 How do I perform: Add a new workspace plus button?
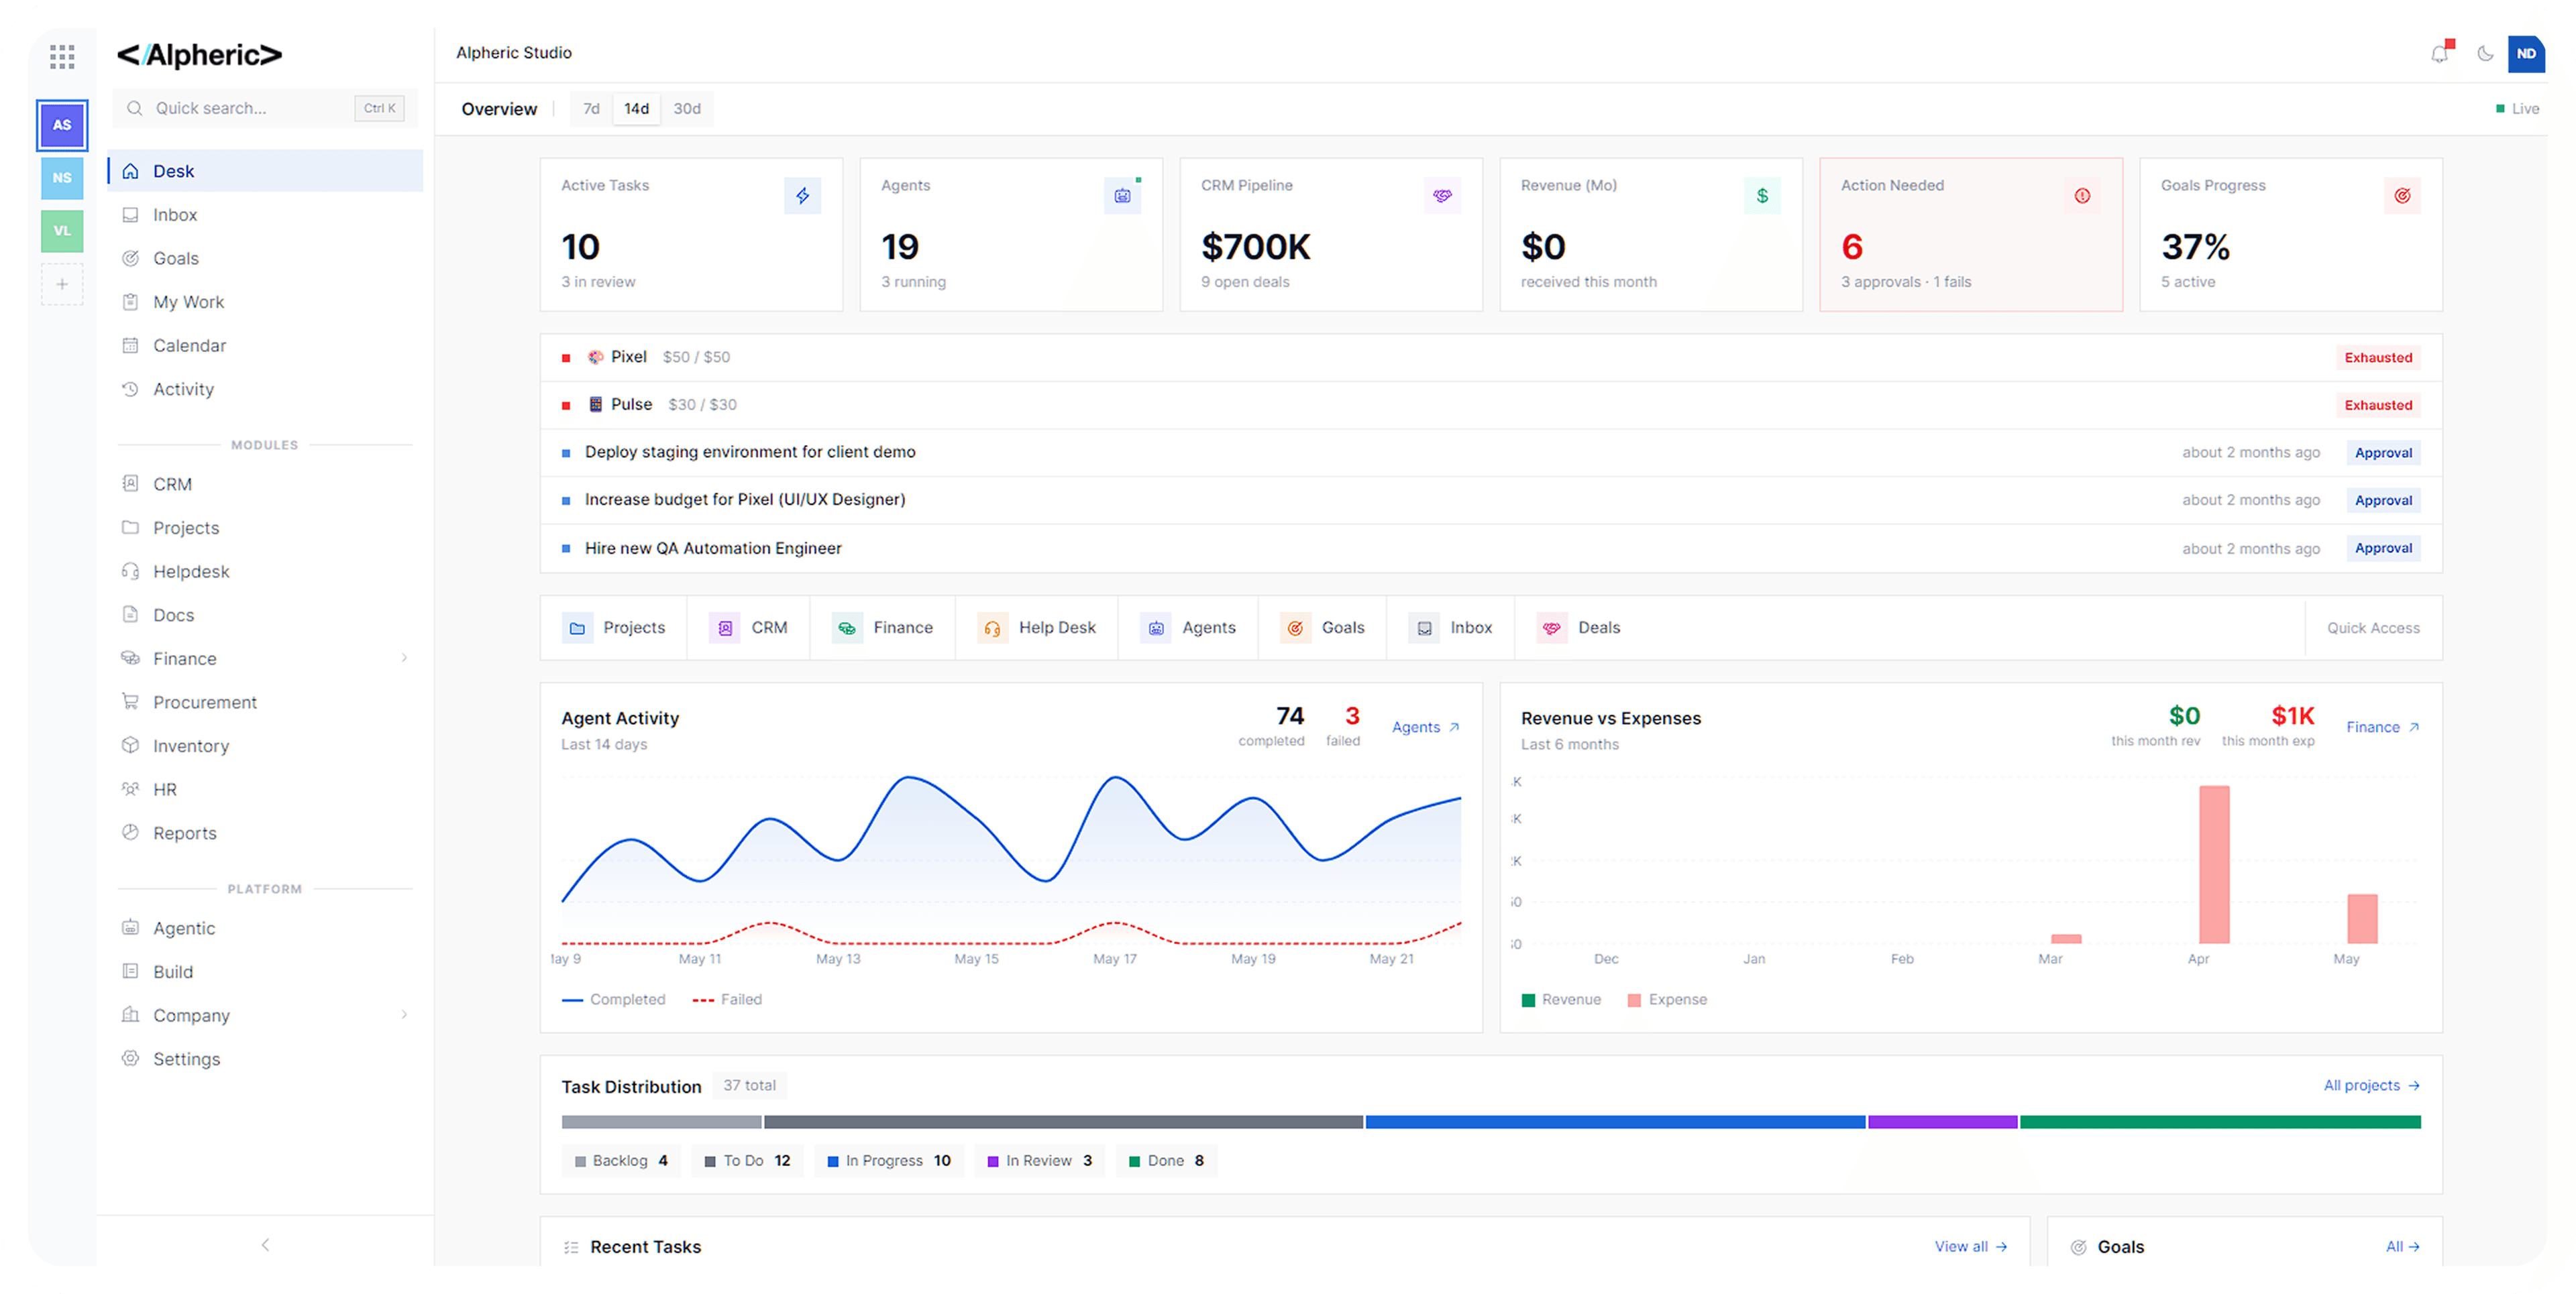62,284
